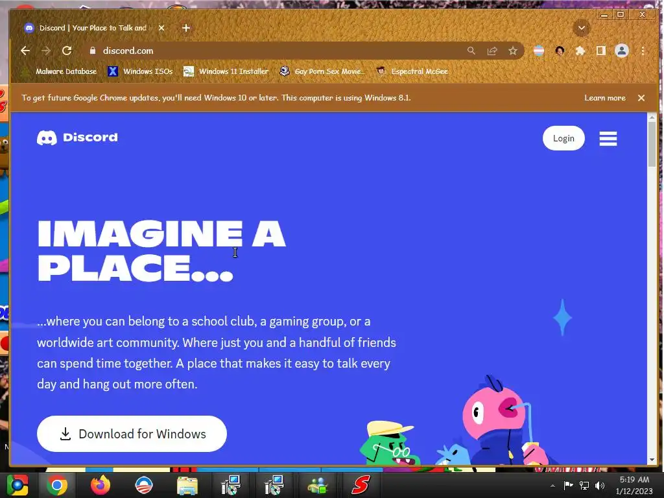
Task: Open the Action Center flag icon
Action: tap(568, 485)
